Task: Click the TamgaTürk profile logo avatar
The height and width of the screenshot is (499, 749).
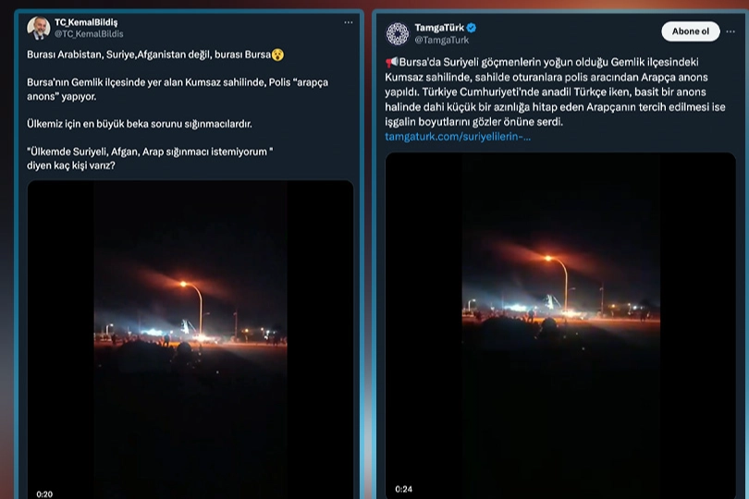Action: (398, 33)
